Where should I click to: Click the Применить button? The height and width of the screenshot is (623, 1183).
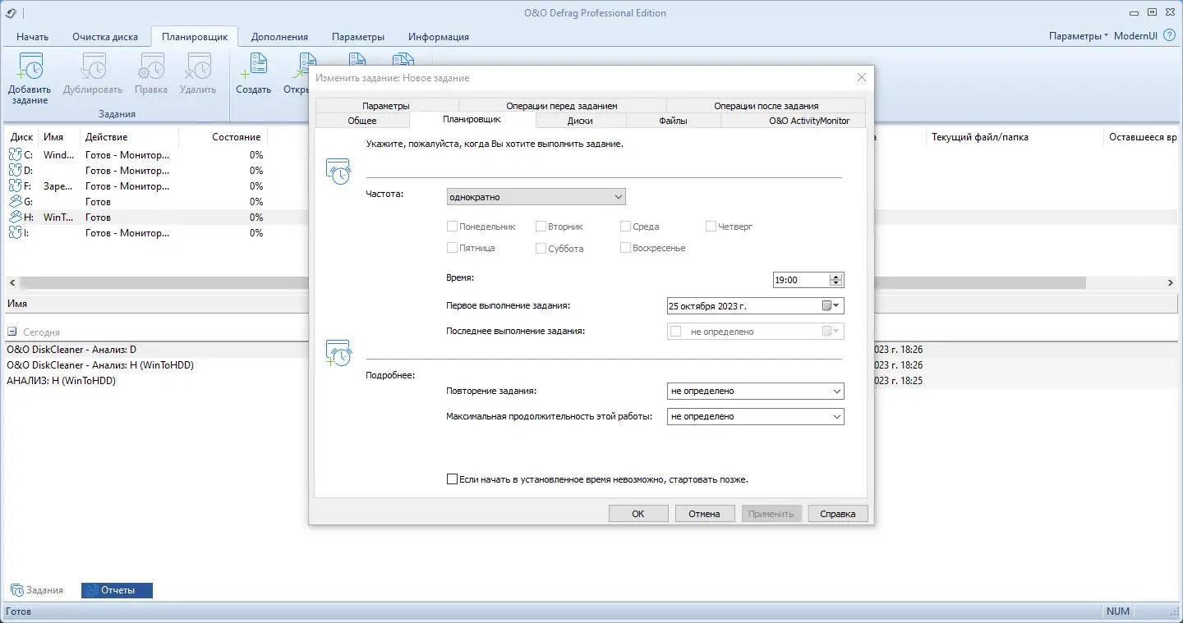point(771,514)
